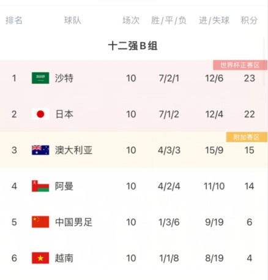Click the 排名 column header
This screenshot has height=280, width=268.
point(14,20)
